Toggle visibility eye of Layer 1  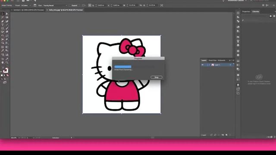[202, 65]
